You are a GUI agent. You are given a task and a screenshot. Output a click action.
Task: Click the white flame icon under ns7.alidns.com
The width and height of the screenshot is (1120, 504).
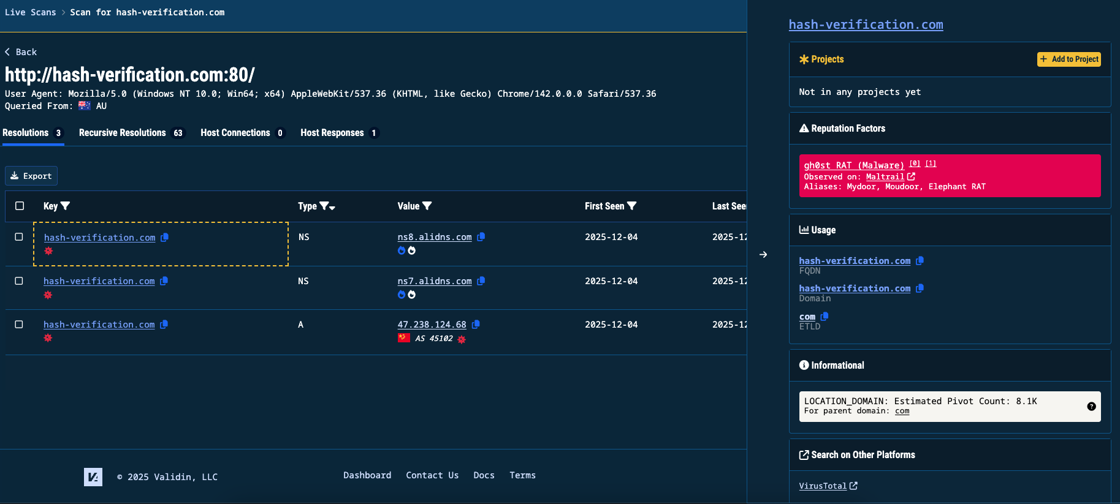pos(412,295)
